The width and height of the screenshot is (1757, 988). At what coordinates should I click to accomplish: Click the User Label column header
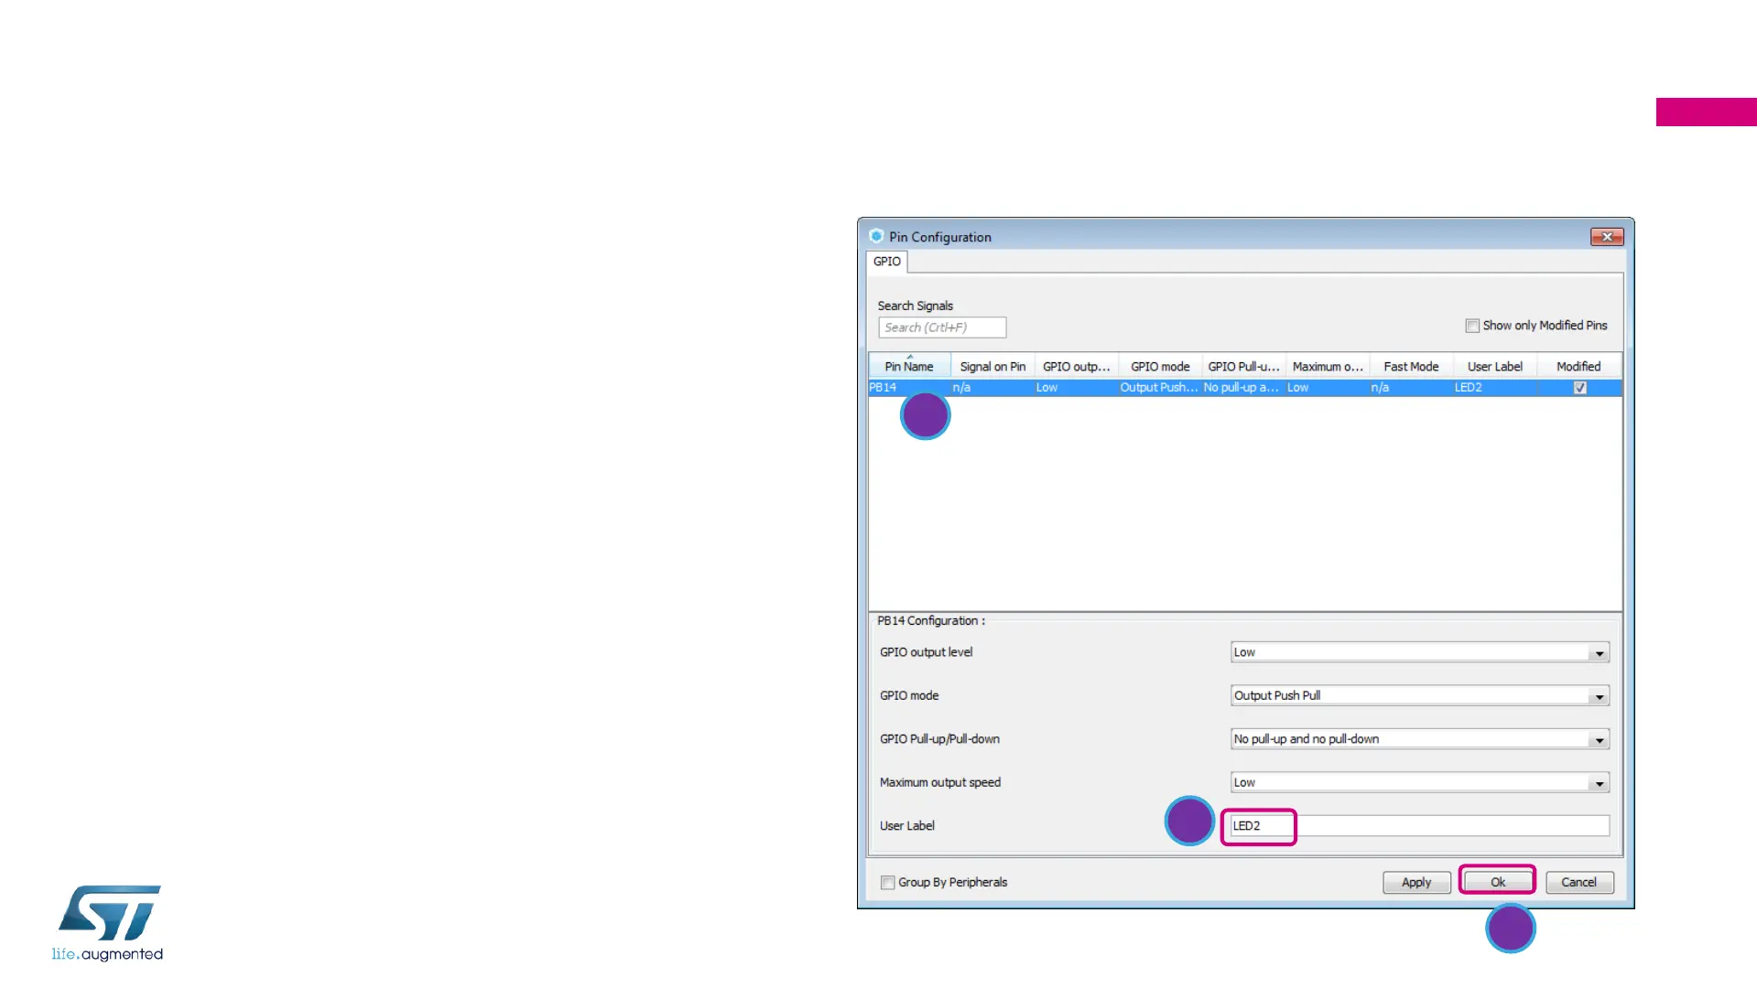(x=1495, y=367)
